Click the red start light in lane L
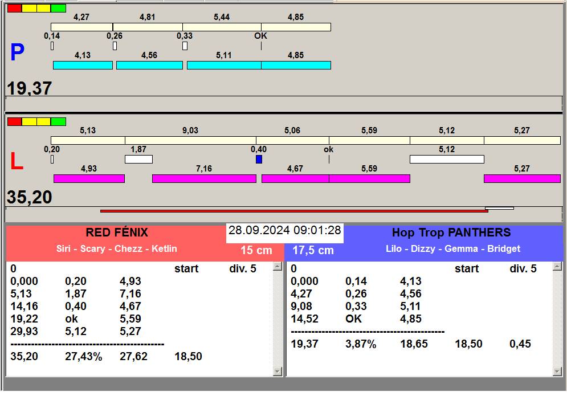Image resolution: width=567 pixels, height=408 pixels. (14, 122)
